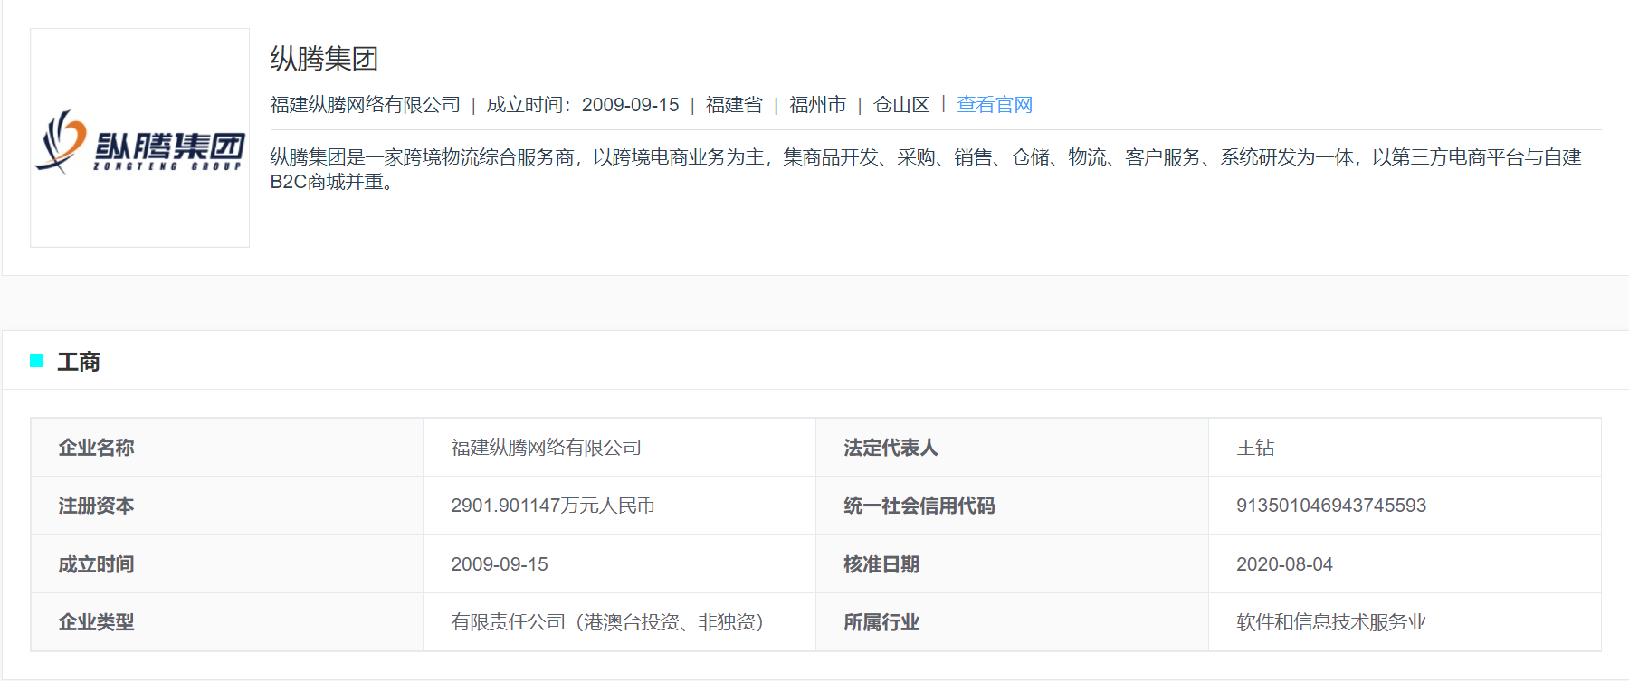Open the 查看官网 link

pyautogui.click(x=995, y=105)
